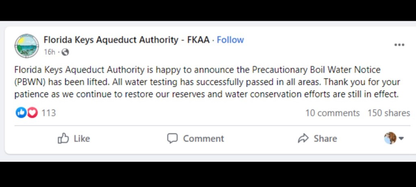Click the boil water notice post text
Image resolution: width=416 pixels, height=187 pixels.
click(x=207, y=82)
